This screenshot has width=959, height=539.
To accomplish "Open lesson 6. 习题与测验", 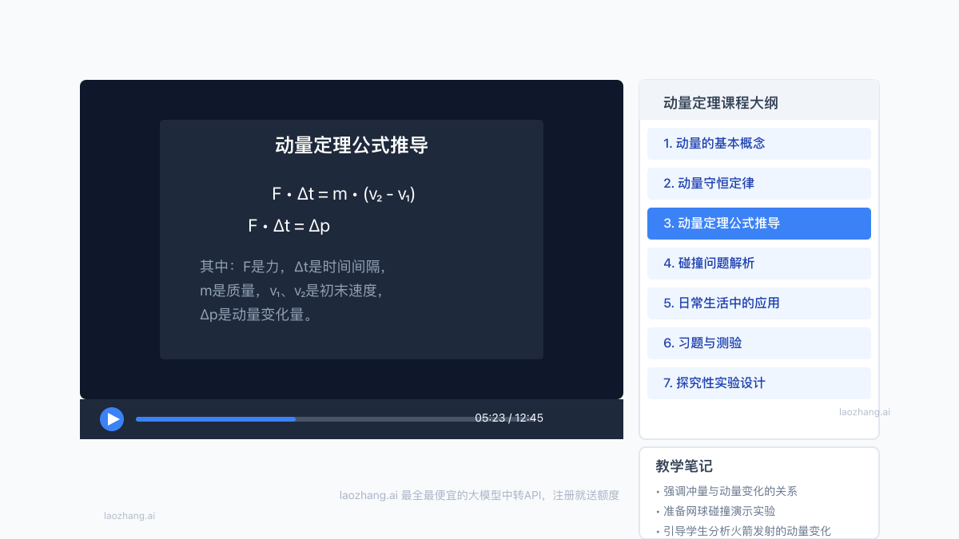I will [x=759, y=343].
